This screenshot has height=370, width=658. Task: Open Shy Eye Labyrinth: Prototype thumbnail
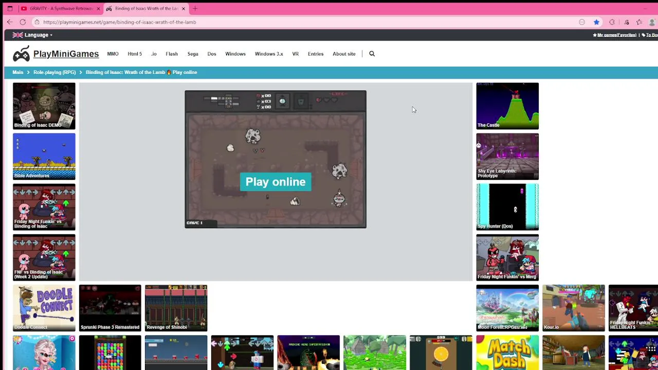coord(507,156)
